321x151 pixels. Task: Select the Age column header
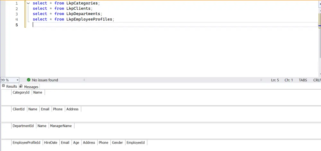pyautogui.click(x=76, y=143)
